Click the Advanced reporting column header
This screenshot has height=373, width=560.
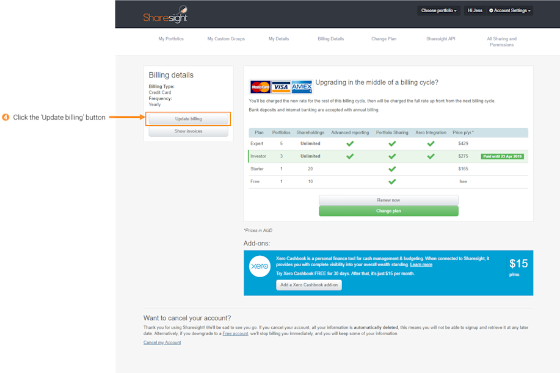point(350,132)
